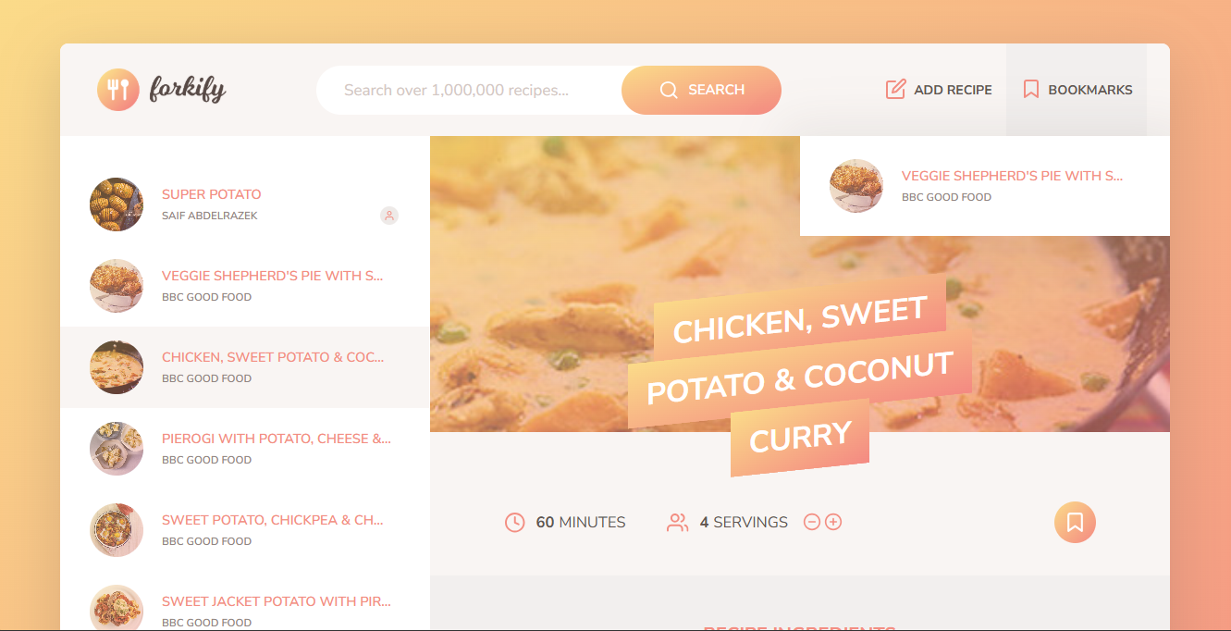
Task: Open Sweet Potato, Chickpea recipe result
Action: tap(245, 530)
